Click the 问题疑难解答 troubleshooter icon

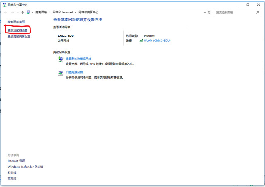[x=60, y=73]
